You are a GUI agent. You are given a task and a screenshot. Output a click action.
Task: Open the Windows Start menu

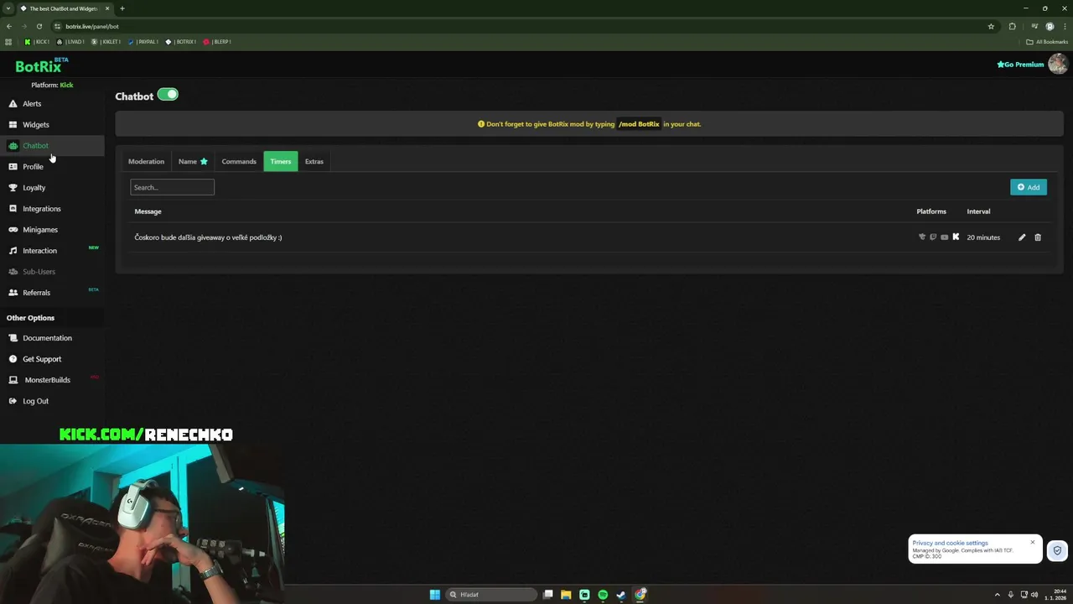(x=434, y=595)
